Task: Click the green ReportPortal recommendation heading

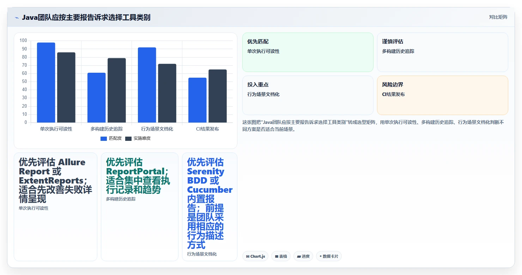Action: (x=138, y=176)
